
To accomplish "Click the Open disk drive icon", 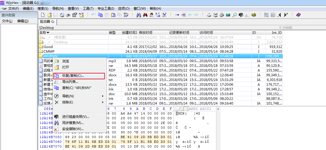I will [x=209, y=15].
